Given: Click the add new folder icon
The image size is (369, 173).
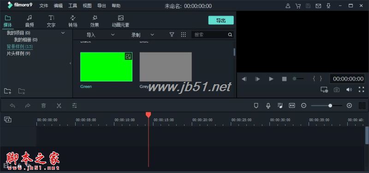Looking at the screenshot, I should [7, 91].
